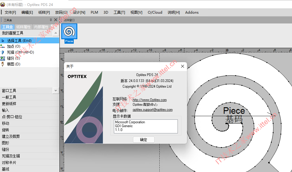Switch to the 工具盒 tab
This screenshot has width=292, height=172.
(x=7, y=27)
